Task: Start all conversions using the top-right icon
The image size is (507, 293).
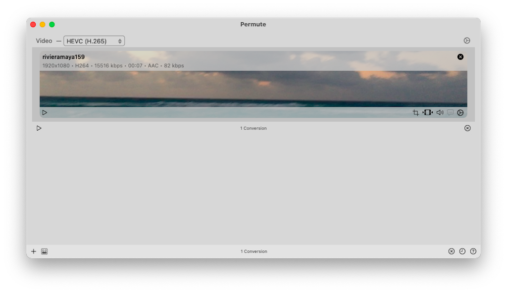Action: coord(467,41)
